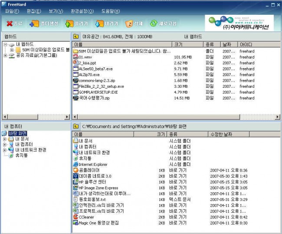282x234 pixels.
Task: Click the 삭제 (delete) toolbar icon
Action: [134, 23]
